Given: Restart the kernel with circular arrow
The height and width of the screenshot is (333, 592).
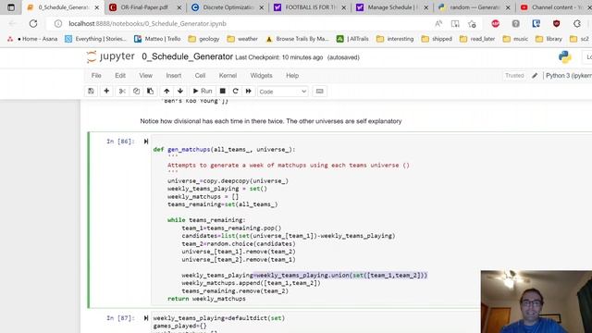Looking at the screenshot, I should [236, 91].
